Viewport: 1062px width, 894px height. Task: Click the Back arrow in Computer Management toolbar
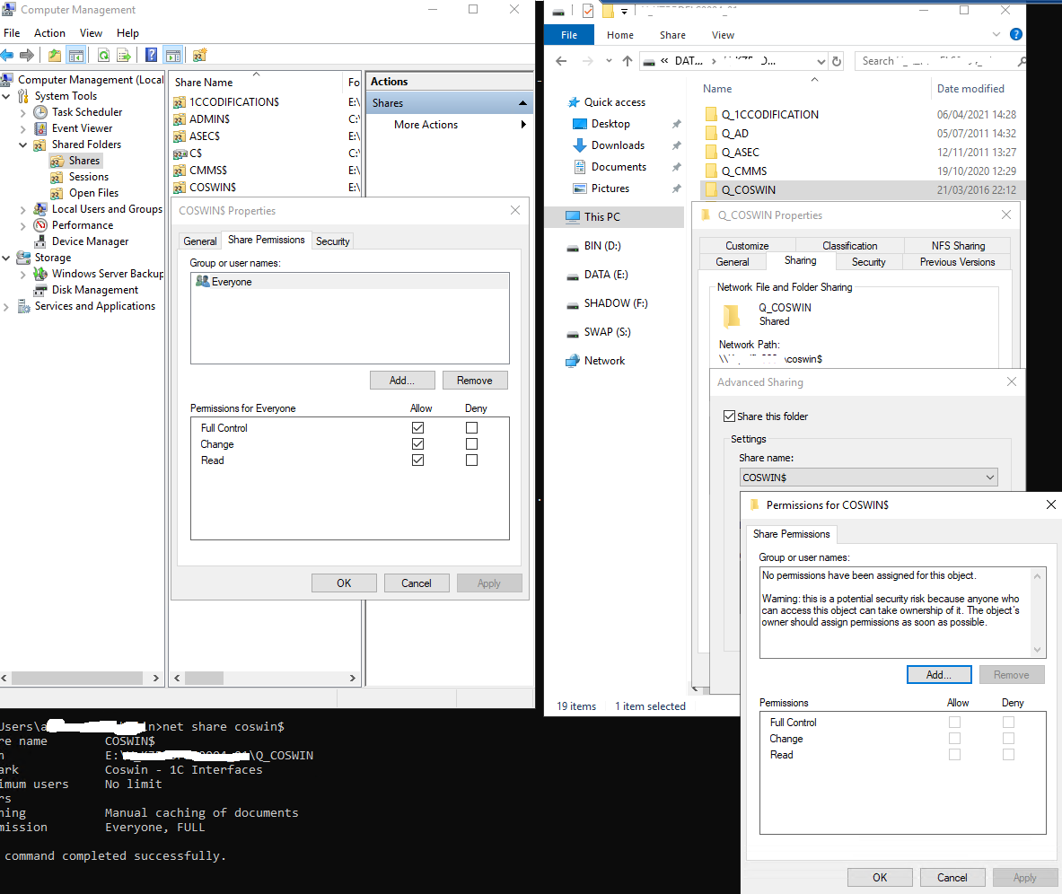tap(7, 55)
